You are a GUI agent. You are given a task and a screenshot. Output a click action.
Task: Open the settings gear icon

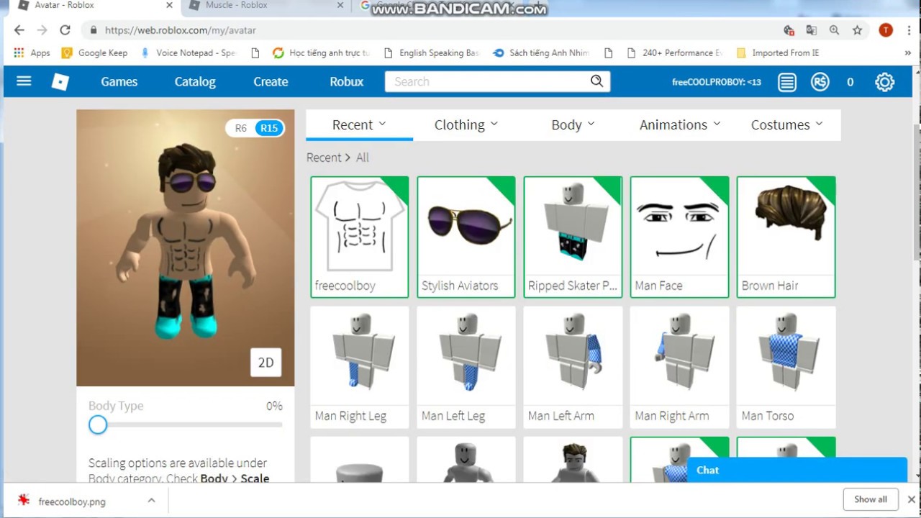884,82
